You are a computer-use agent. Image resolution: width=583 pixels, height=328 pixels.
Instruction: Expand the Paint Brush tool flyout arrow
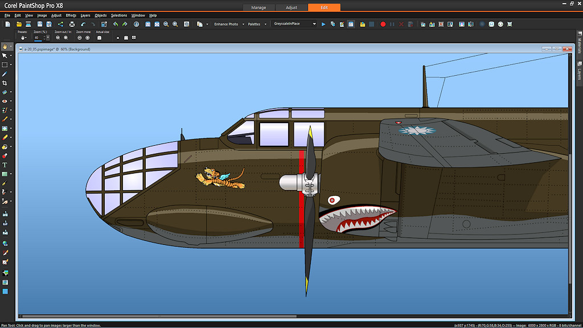(11, 119)
